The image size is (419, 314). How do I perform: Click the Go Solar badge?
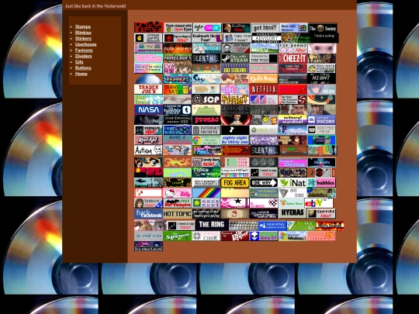pos(235,68)
